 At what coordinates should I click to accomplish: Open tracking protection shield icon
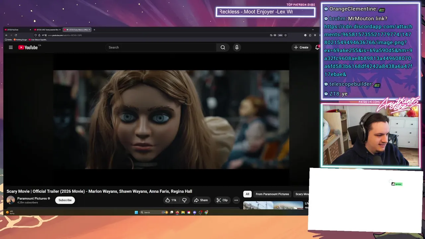point(36,35)
